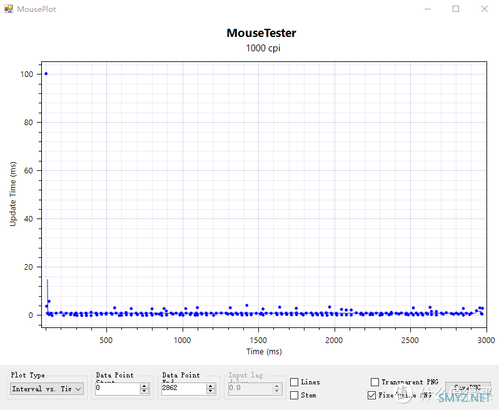Image resolution: width=499 pixels, height=410 pixels.
Task: Close the MousePlot window
Action: (485, 9)
